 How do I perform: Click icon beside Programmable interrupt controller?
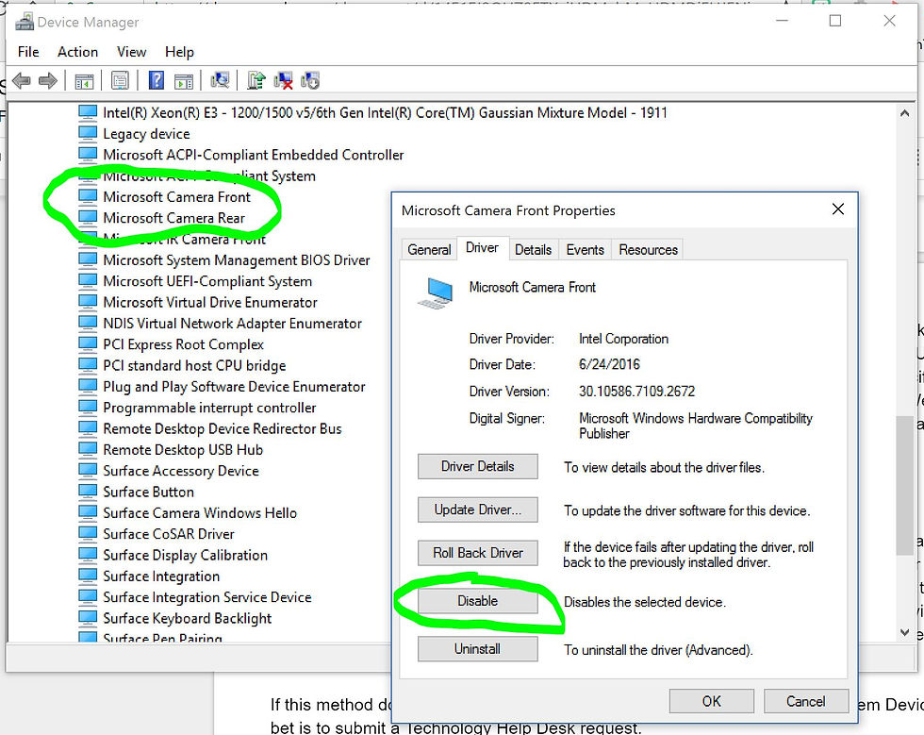88,407
